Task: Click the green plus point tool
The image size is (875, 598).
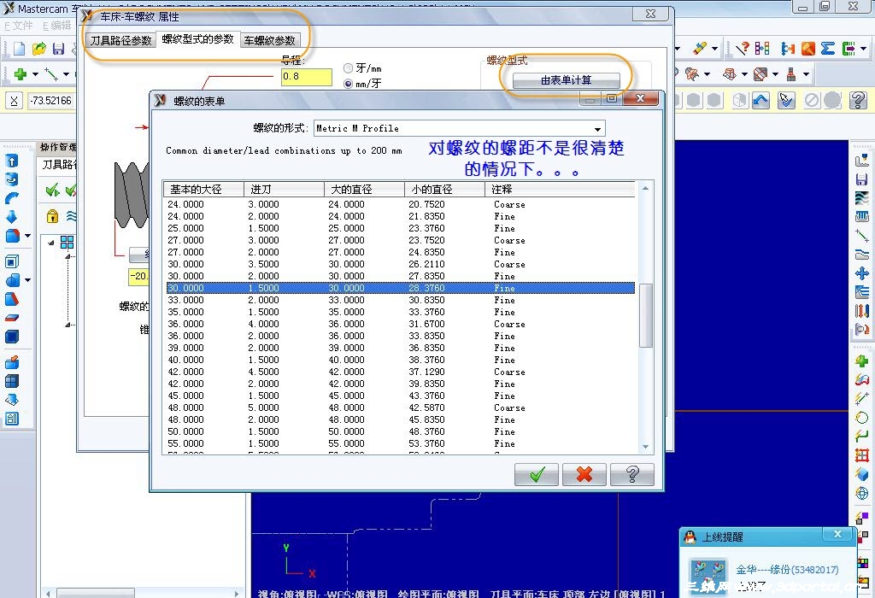Action: (21, 73)
